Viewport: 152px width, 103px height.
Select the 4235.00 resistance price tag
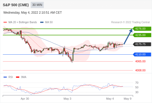(142, 35)
